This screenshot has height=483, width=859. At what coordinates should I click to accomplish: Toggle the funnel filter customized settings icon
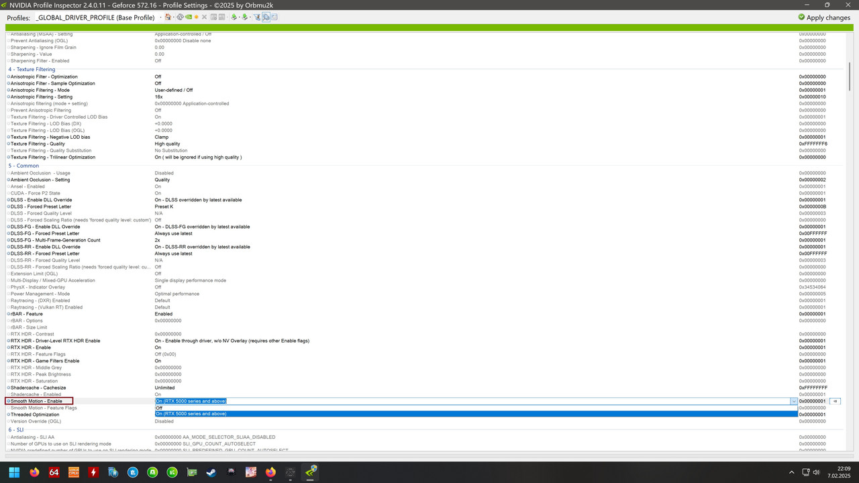257,17
